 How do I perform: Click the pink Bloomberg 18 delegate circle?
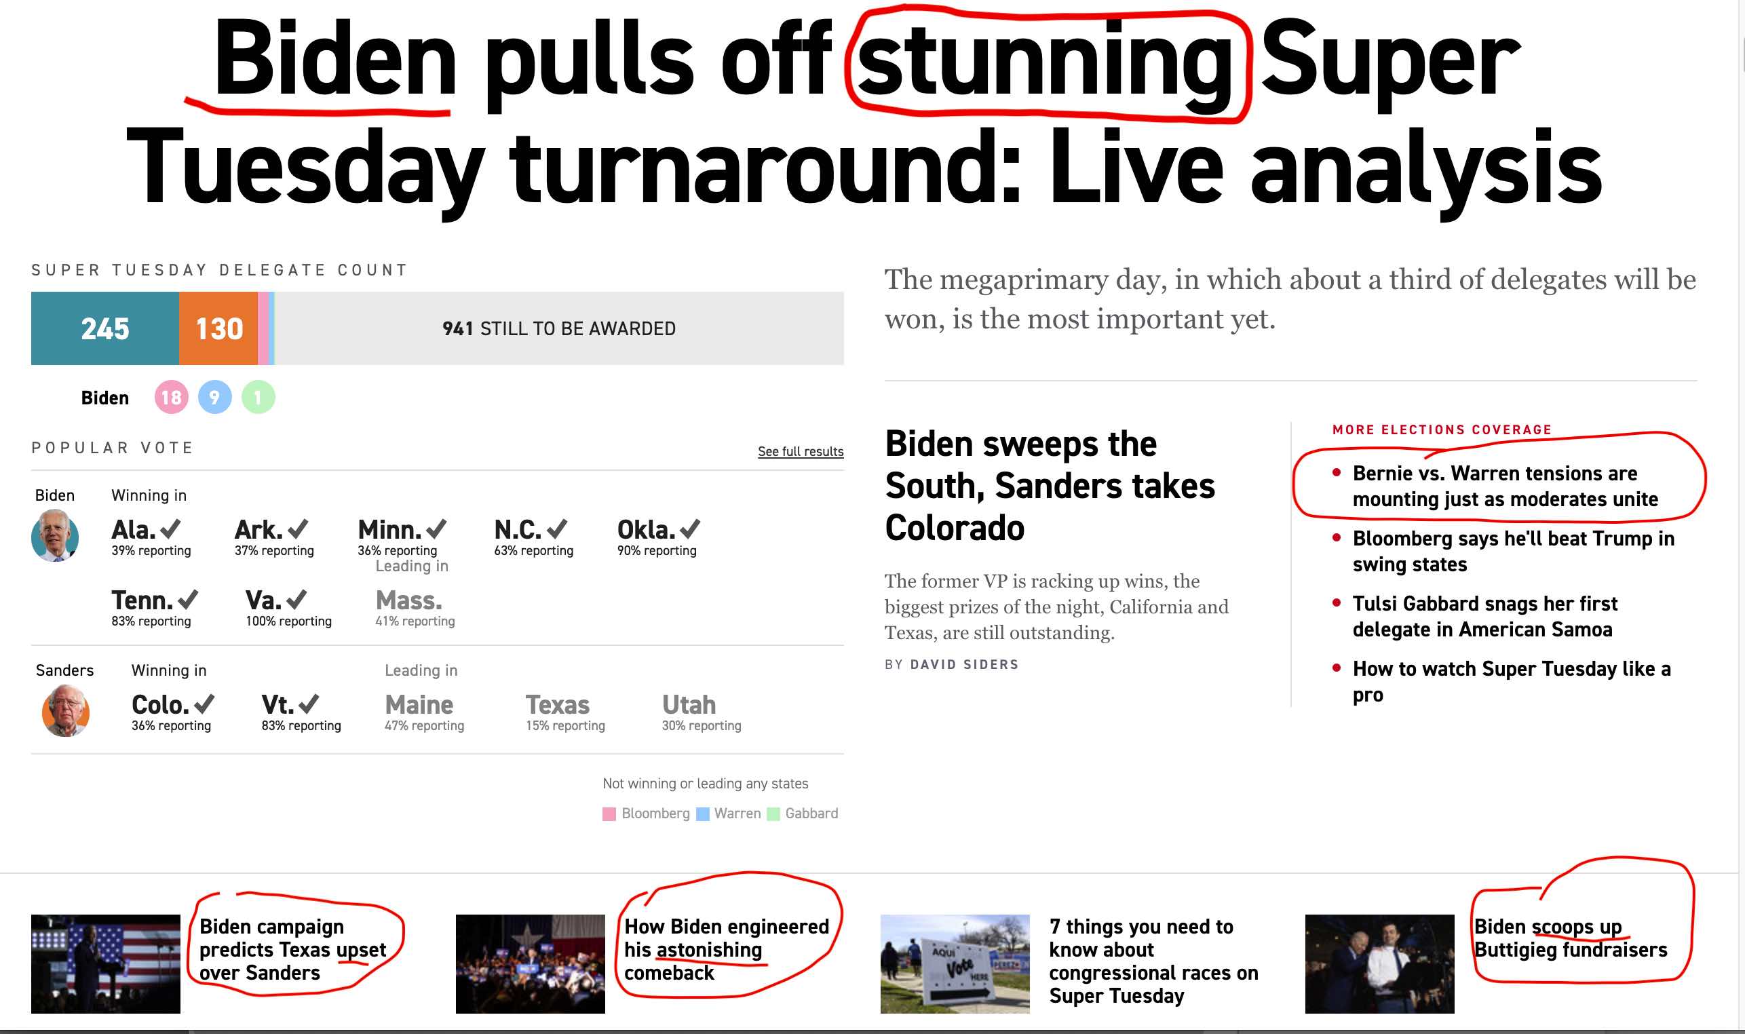click(172, 398)
